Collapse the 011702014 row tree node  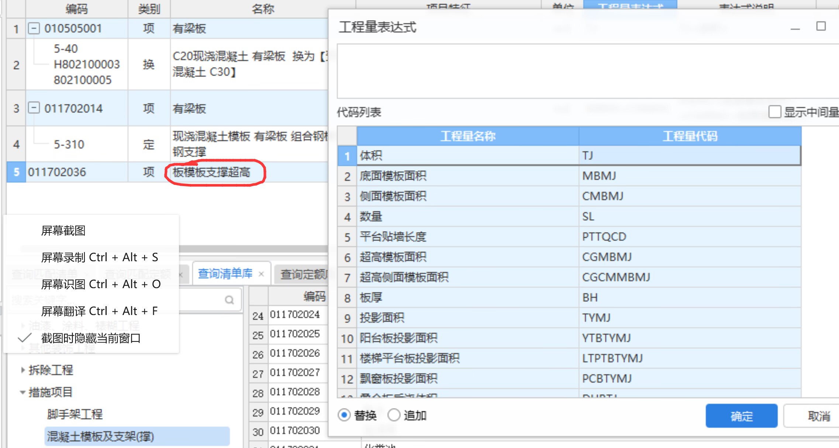(34, 108)
